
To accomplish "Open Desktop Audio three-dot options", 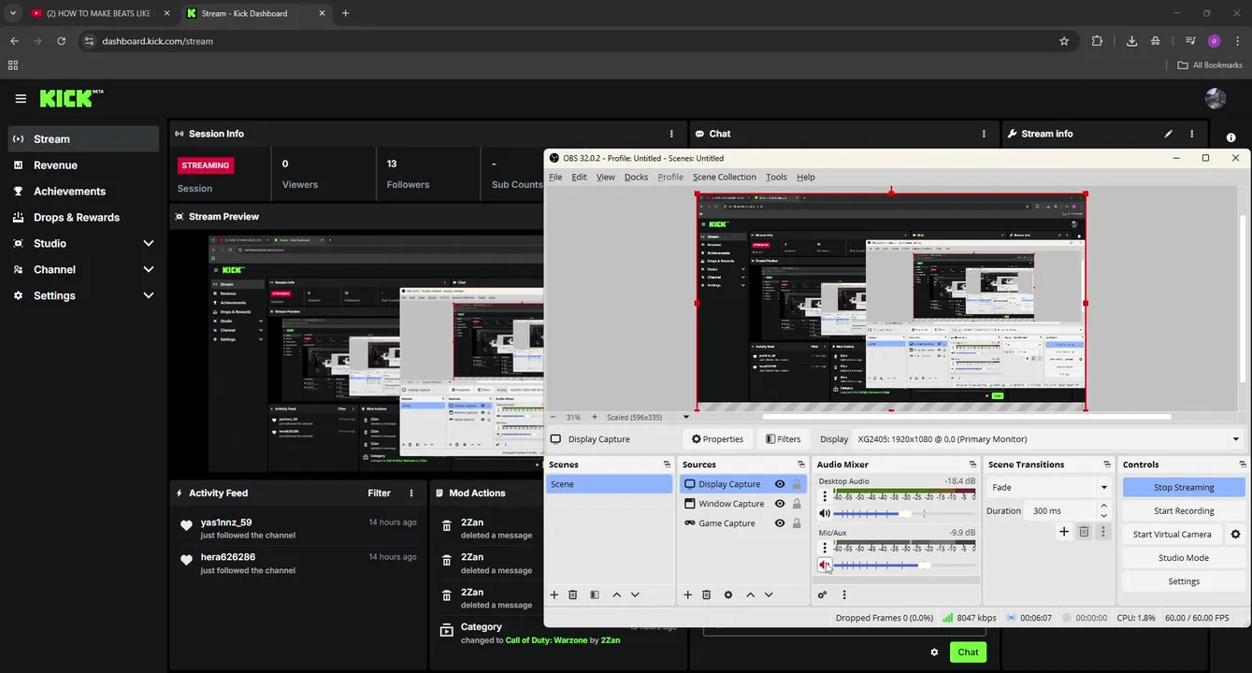I will [825, 497].
